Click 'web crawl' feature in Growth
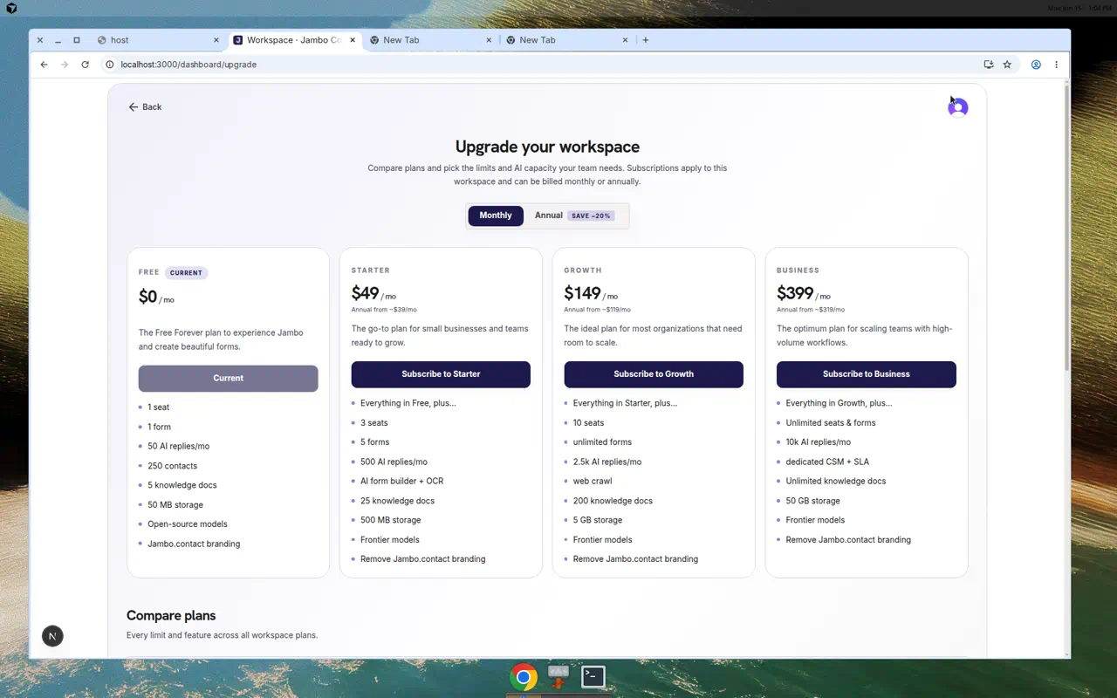The height and width of the screenshot is (698, 1117). 593,482
